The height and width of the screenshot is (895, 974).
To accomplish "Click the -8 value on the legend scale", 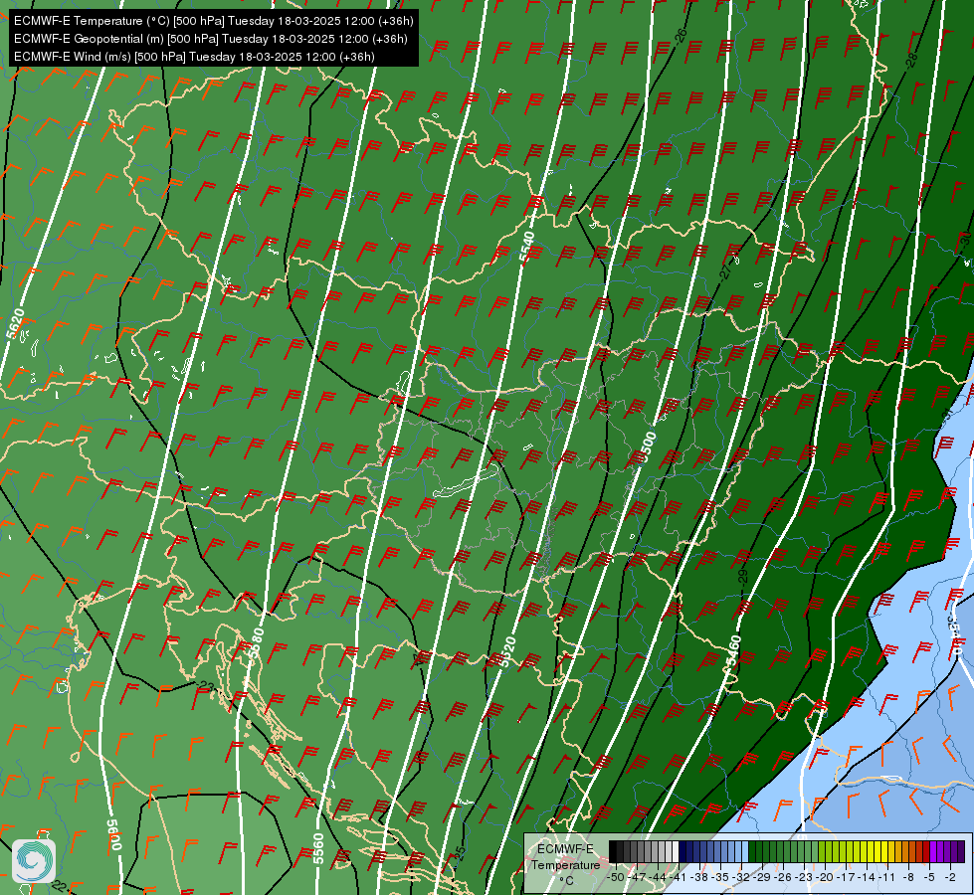I will tap(908, 877).
